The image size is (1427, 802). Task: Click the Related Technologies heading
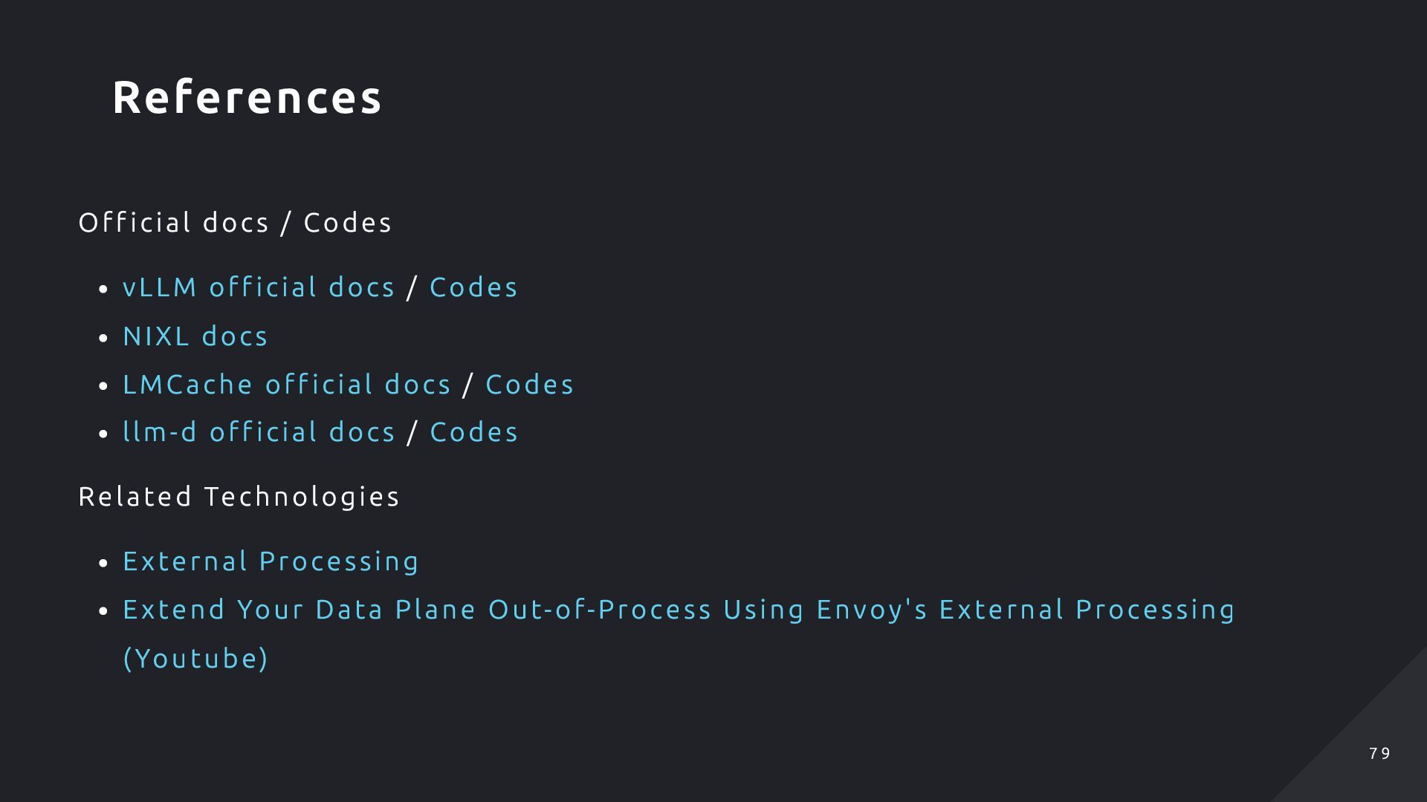[x=239, y=497]
